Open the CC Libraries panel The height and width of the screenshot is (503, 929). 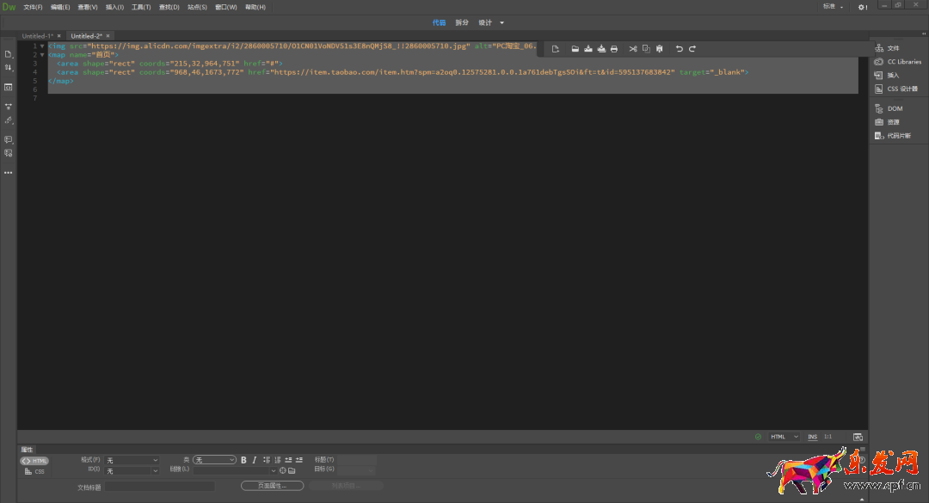coord(903,62)
